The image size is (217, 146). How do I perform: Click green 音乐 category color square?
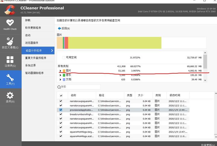point(64,75)
